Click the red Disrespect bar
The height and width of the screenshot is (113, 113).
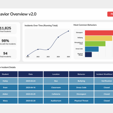tap(99, 33)
